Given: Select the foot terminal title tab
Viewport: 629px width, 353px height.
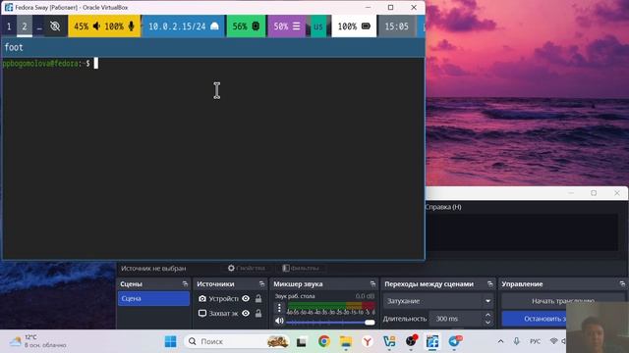Looking at the screenshot, I should (213, 47).
